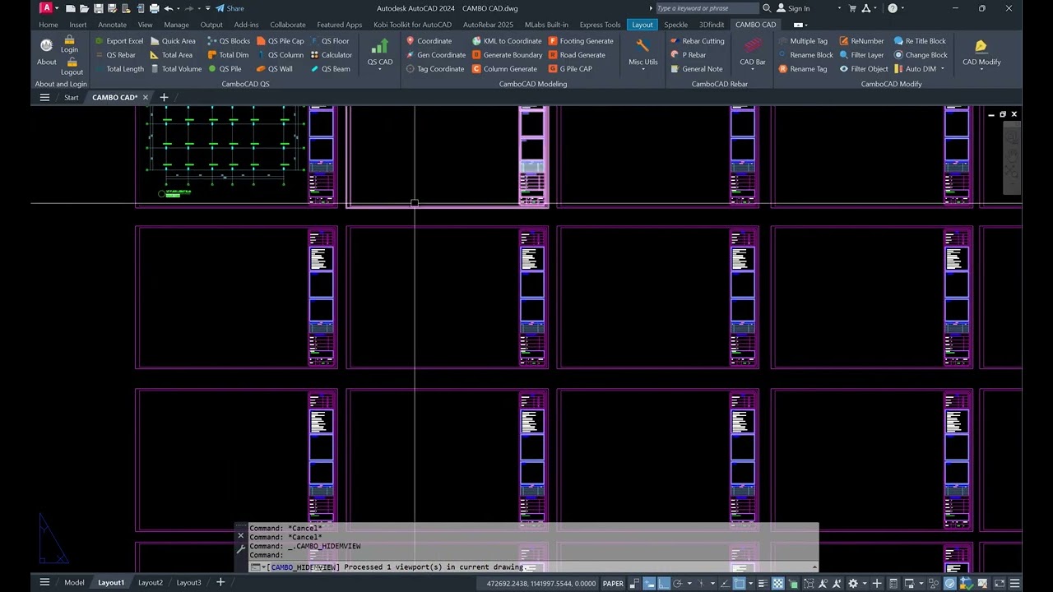The width and height of the screenshot is (1053, 592).
Task: Open the AutoRebar 2025 ribbon tab
Action: pyautogui.click(x=488, y=25)
